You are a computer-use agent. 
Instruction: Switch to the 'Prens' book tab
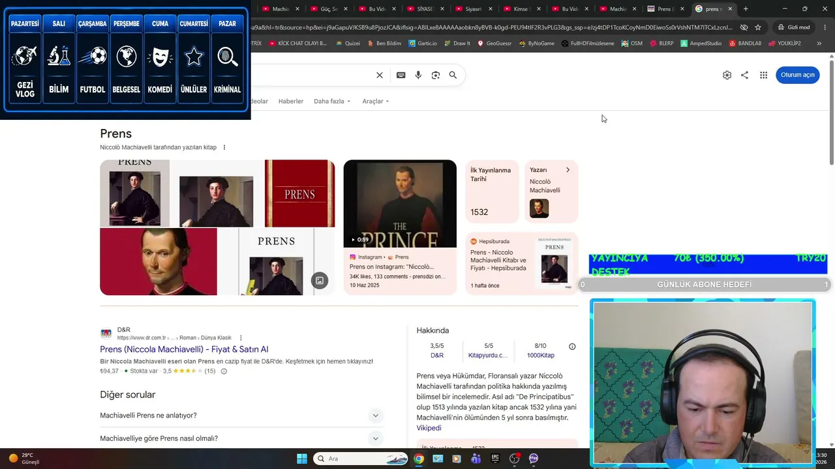(667, 9)
